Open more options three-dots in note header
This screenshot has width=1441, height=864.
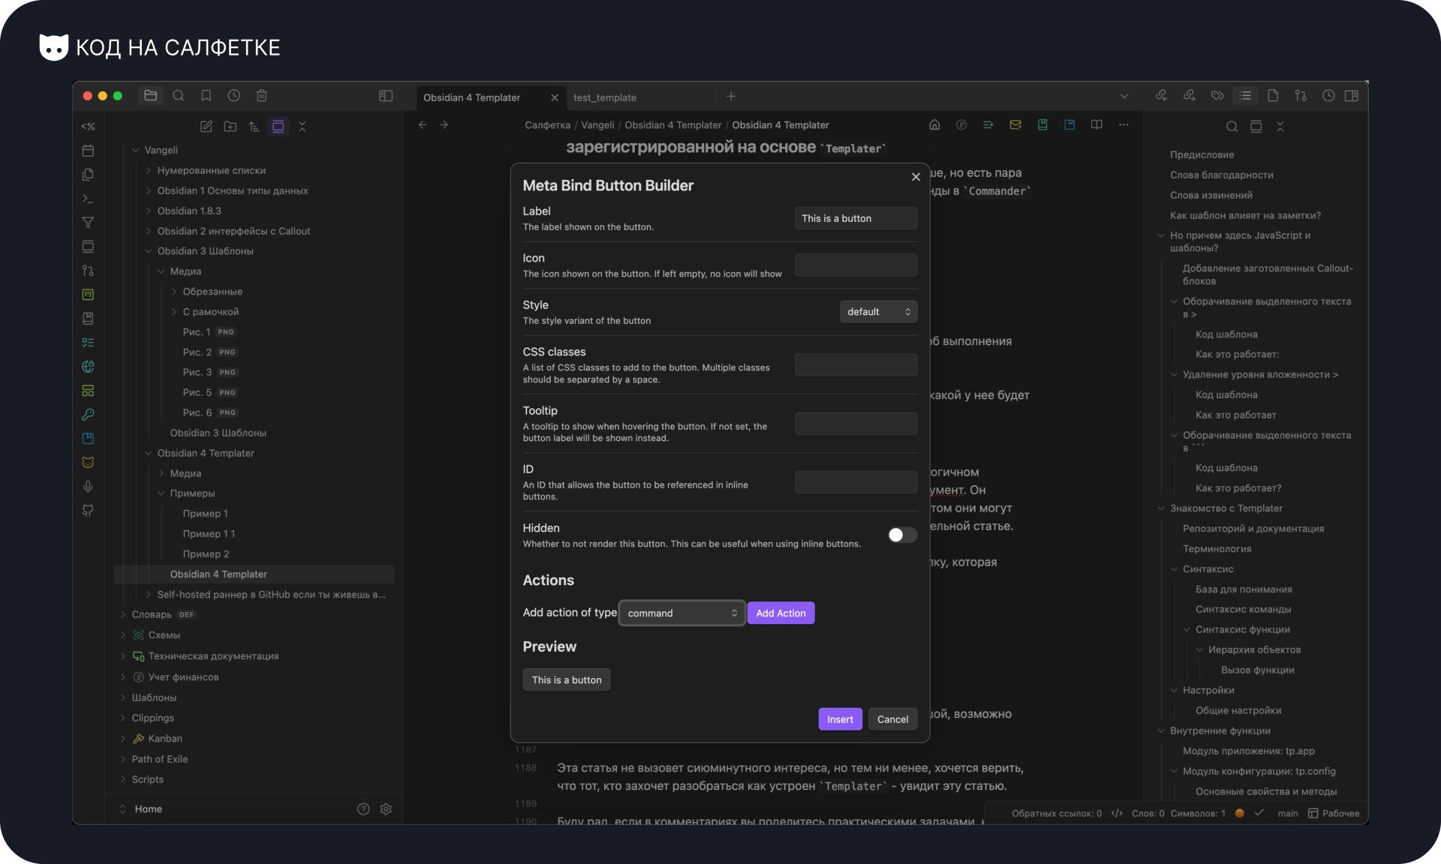[x=1124, y=125]
